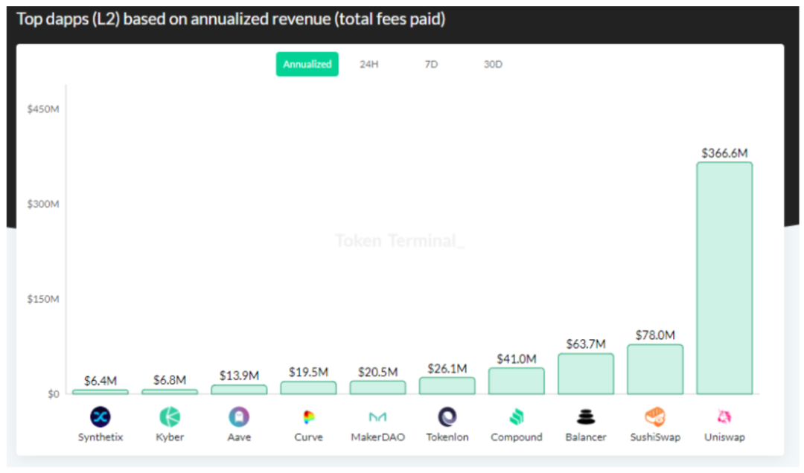Click the Uniswap $366.6M bar

tap(724, 278)
